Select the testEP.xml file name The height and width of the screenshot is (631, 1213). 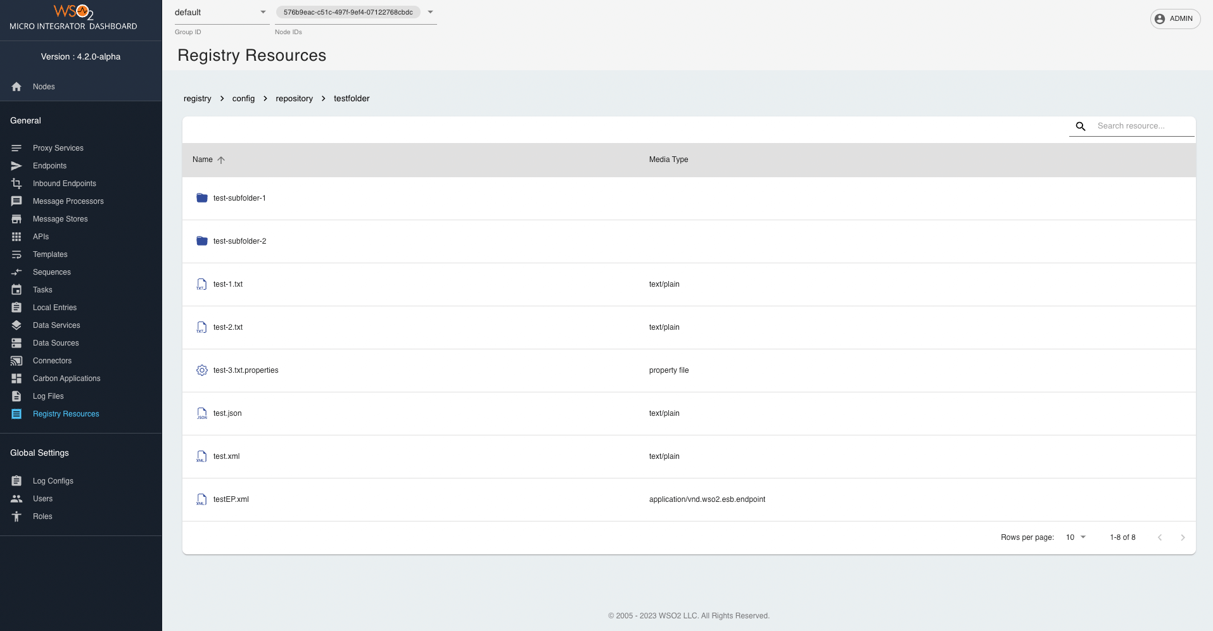231,499
